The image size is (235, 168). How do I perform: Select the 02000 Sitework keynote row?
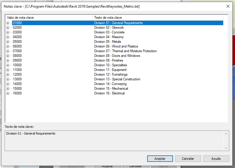(17, 28)
